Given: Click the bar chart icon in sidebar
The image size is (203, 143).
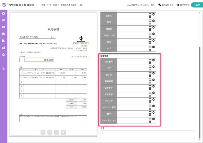Looking at the screenshot, I should click(4, 48).
